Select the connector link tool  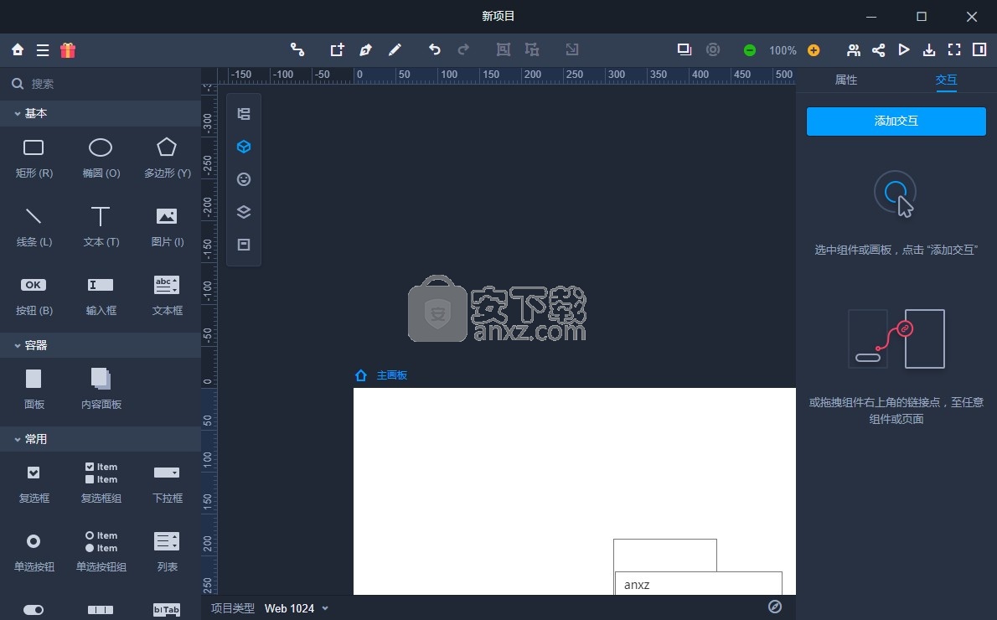pos(297,49)
